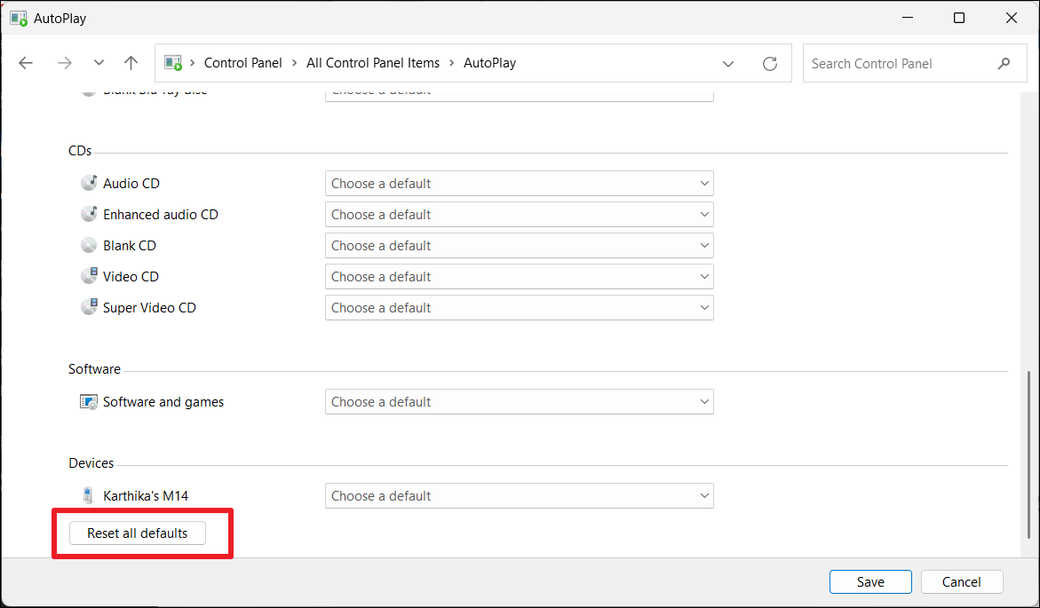Screen dimensions: 1040x608
Task: Click the search magnifier icon
Action: point(1004,63)
